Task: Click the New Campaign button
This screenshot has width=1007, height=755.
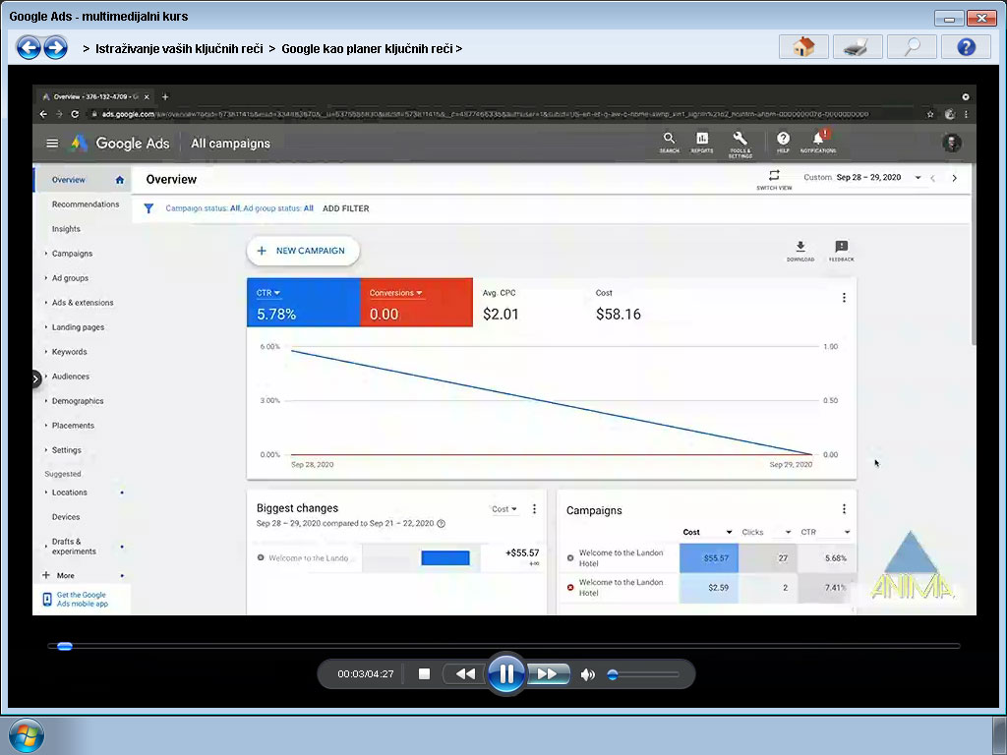Action: [x=303, y=251]
